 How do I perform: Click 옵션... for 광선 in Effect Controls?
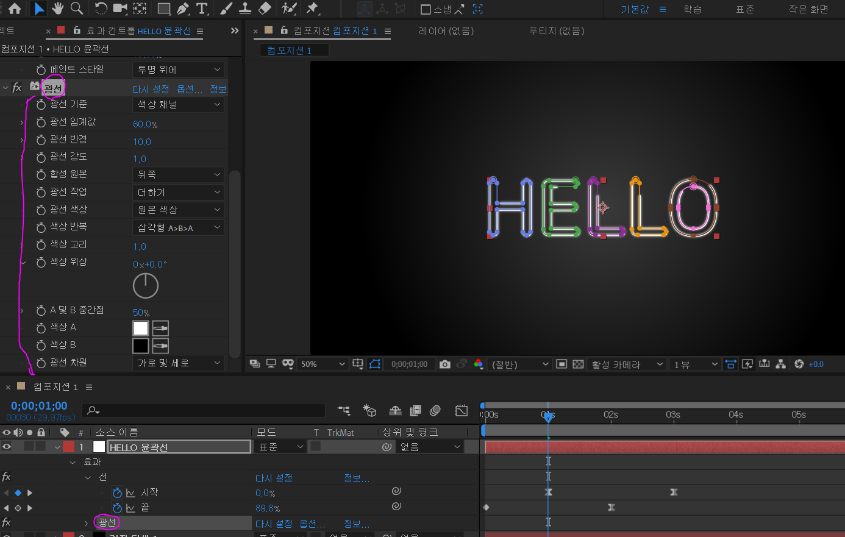point(190,89)
